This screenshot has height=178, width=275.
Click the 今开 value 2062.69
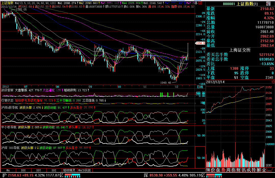(x=267, y=36)
